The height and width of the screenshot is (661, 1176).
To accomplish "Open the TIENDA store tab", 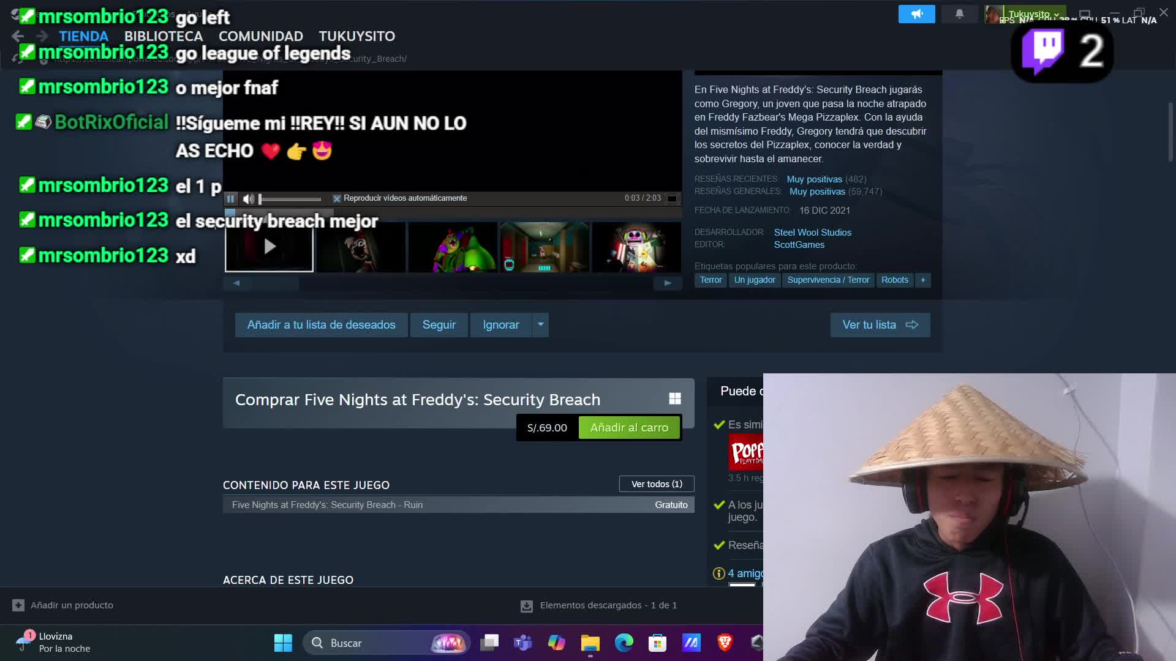I will point(83,36).
